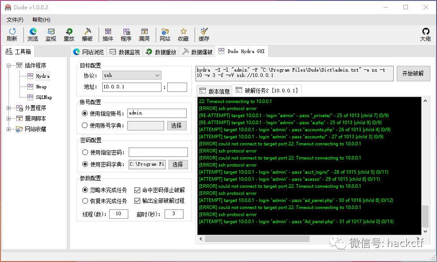Open the 文件(F) menu
The height and width of the screenshot is (262, 437).
pos(15,20)
